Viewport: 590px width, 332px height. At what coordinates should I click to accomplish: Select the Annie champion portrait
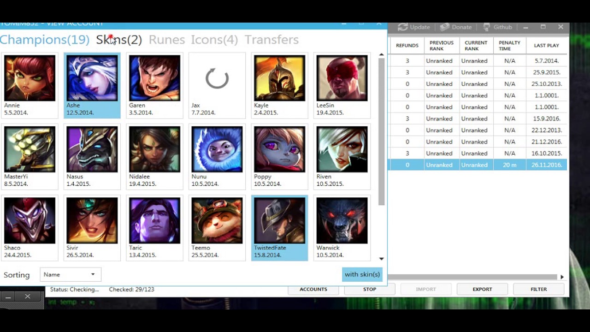pos(29,78)
